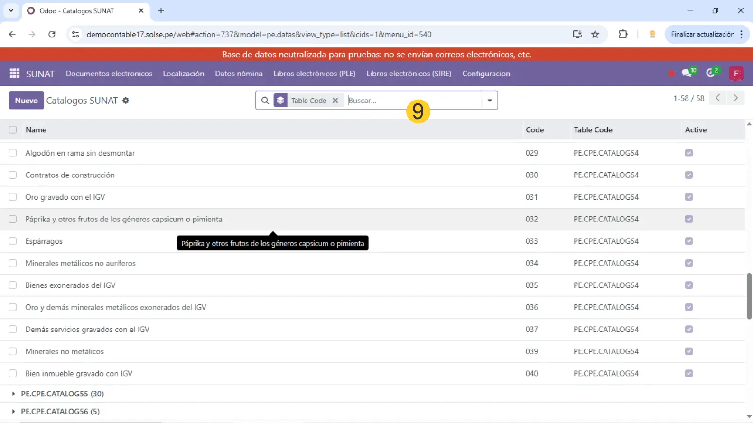Toggle Active checkbox for code 029

[689, 153]
